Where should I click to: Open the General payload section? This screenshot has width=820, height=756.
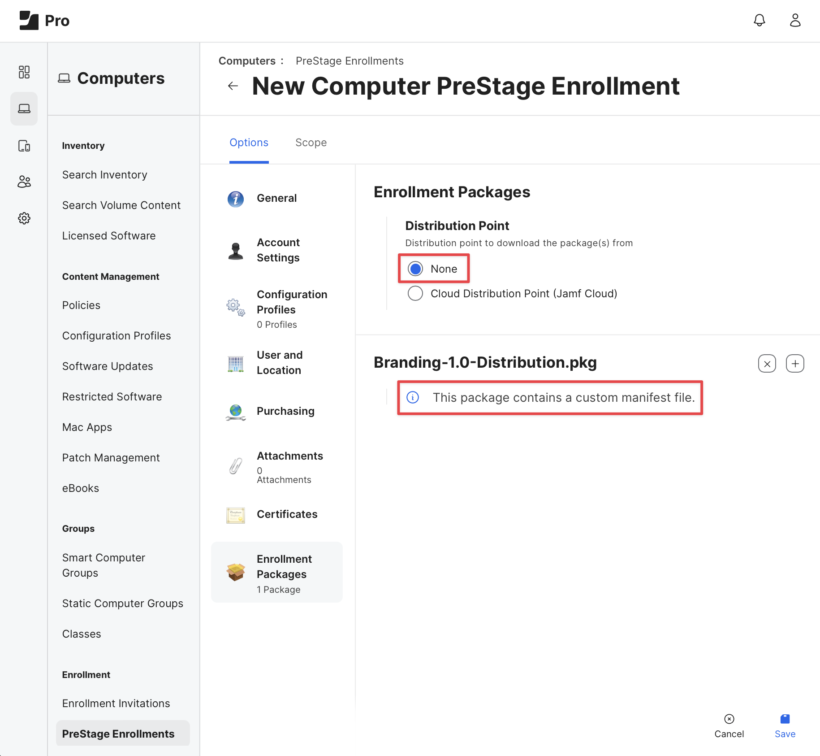pos(277,198)
